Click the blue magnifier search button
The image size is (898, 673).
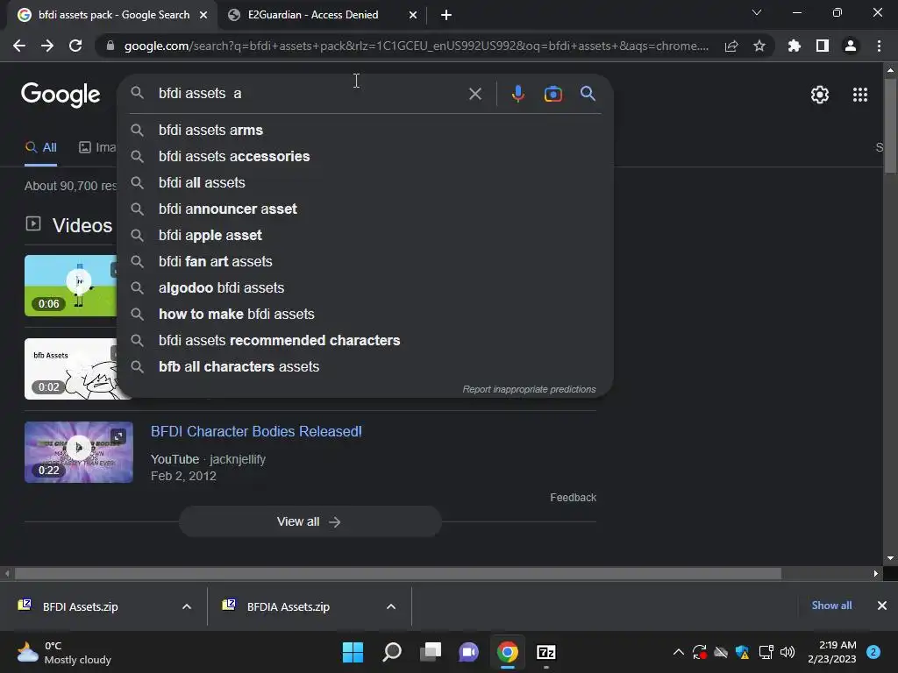click(588, 93)
